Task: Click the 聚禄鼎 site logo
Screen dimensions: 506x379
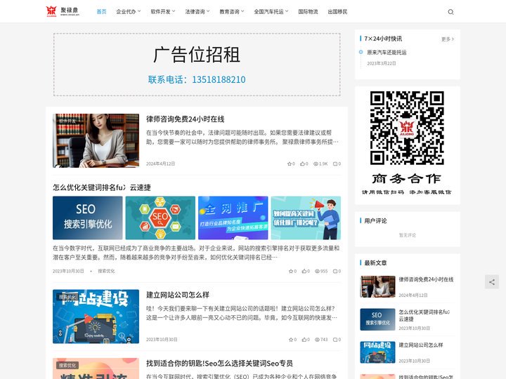Action: coord(63,11)
